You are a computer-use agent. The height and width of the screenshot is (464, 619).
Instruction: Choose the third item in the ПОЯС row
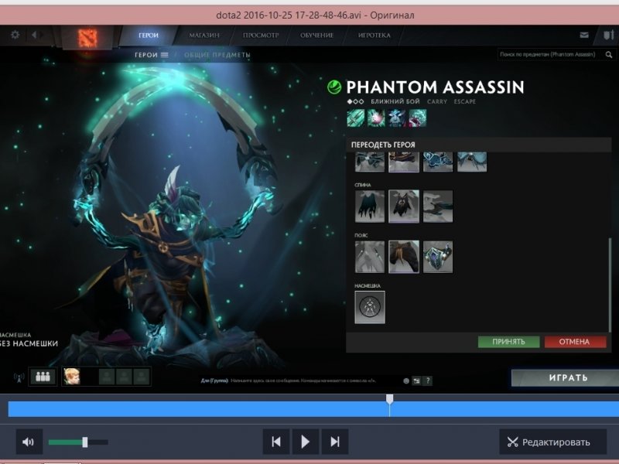[x=438, y=257]
